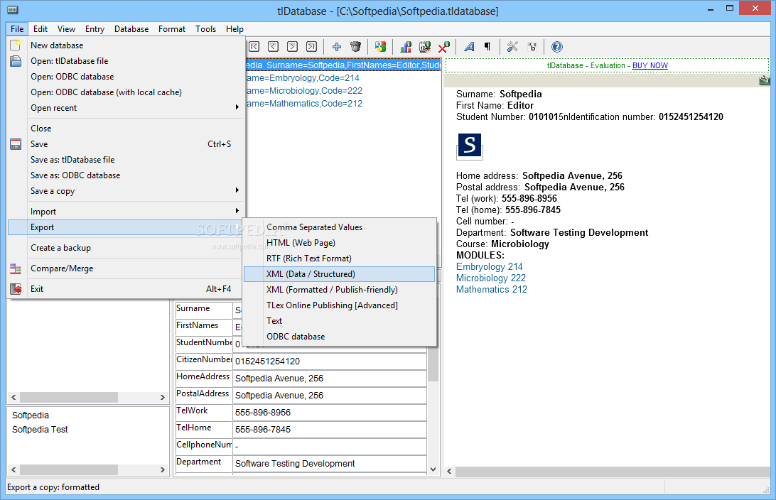Toggle paragraph mark pilcrow icon

coord(487,47)
